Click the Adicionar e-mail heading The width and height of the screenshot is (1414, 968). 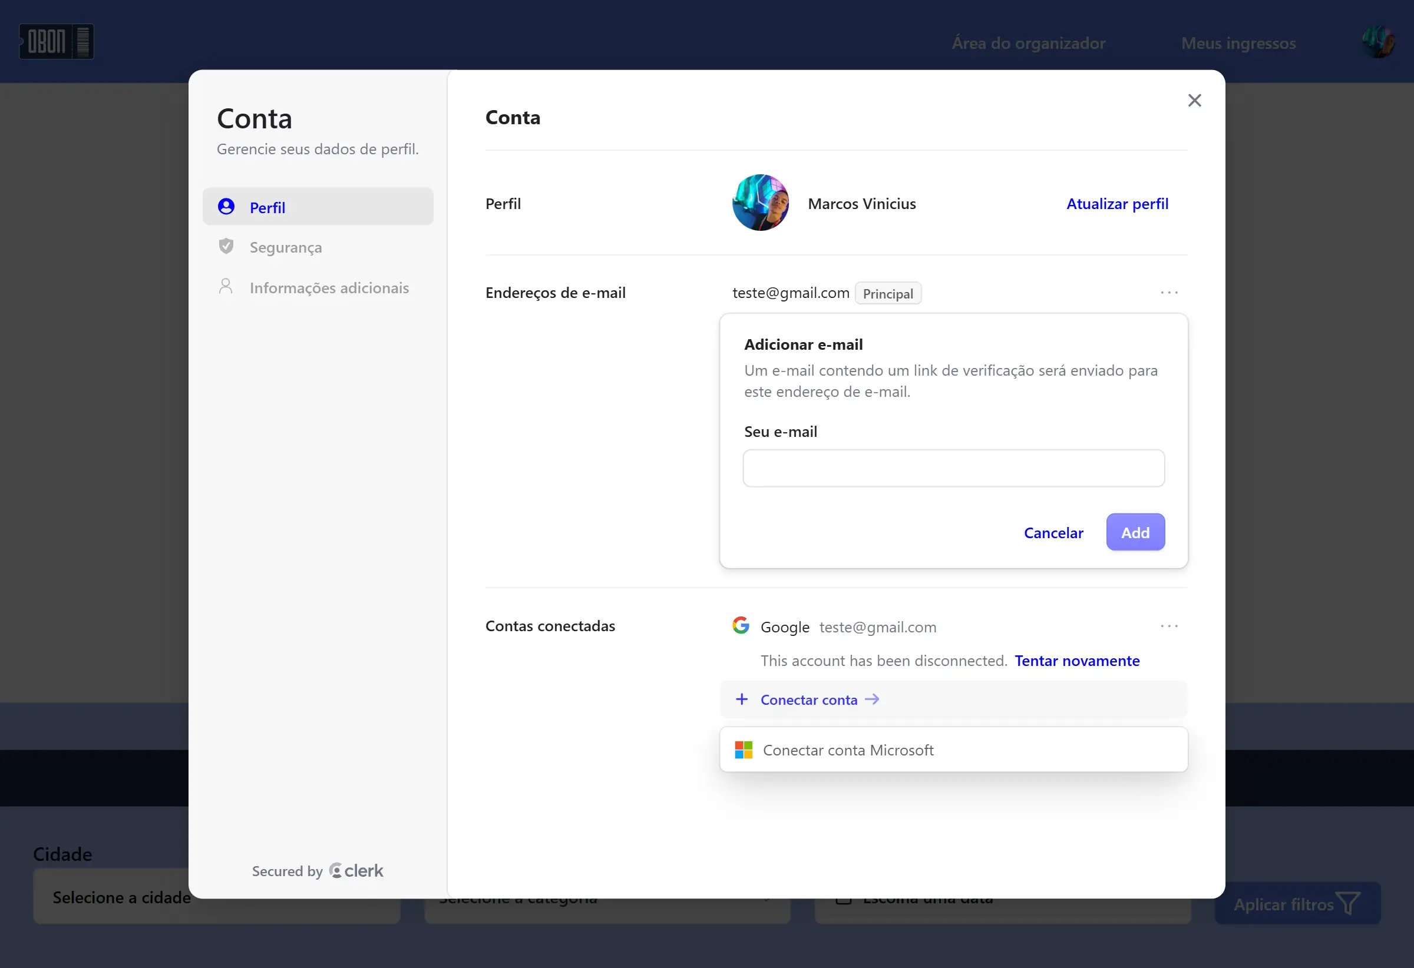pos(803,345)
